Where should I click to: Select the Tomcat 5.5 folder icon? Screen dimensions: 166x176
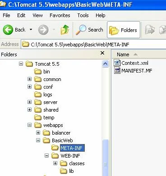pos(29,64)
